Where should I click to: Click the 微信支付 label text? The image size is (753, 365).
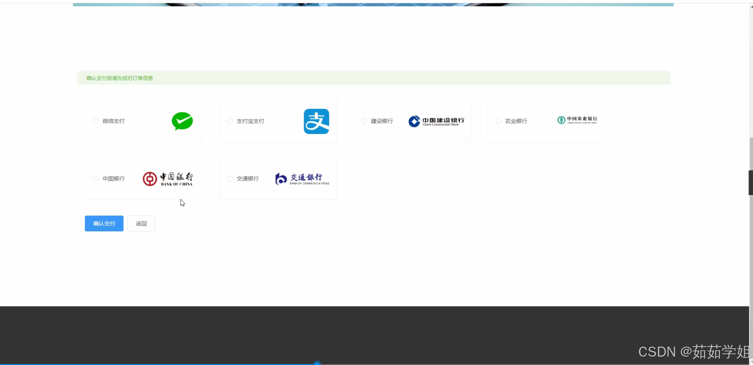pyautogui.click(x=113, y=121)
